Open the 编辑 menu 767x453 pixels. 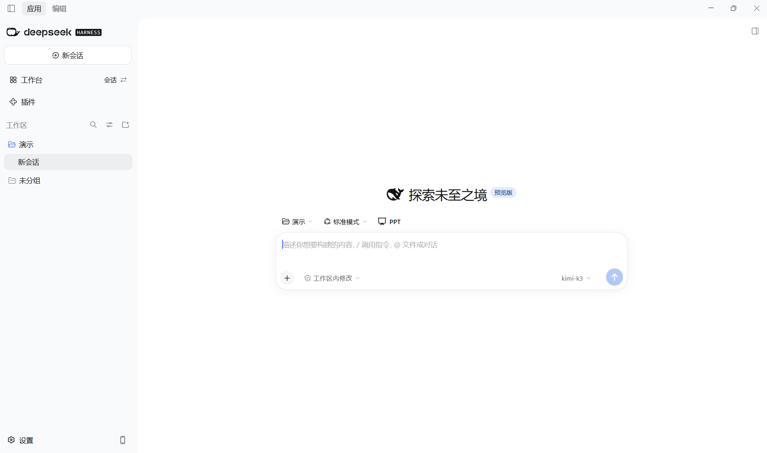tap(59, 8)
